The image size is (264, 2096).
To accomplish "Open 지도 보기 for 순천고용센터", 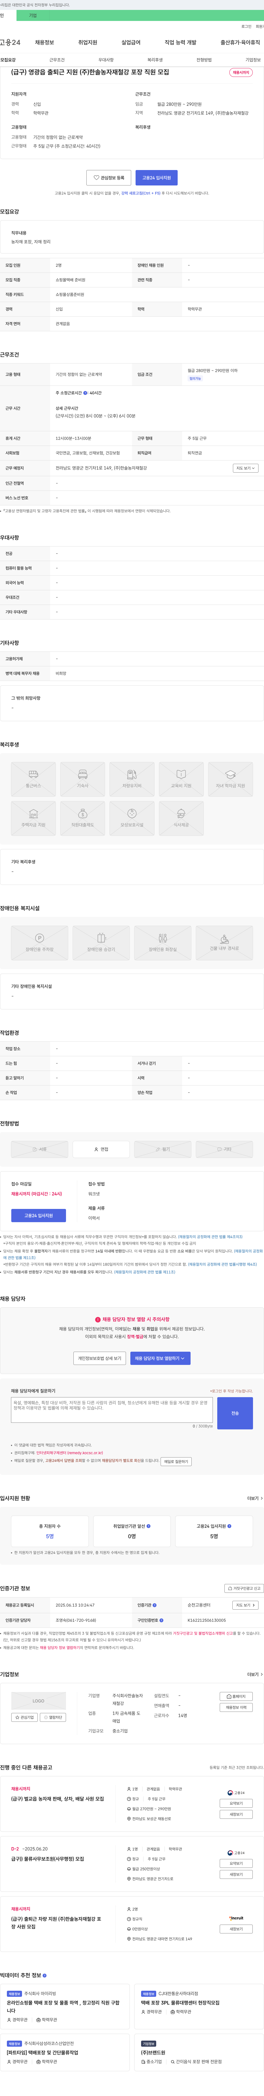I will 245,1605.
